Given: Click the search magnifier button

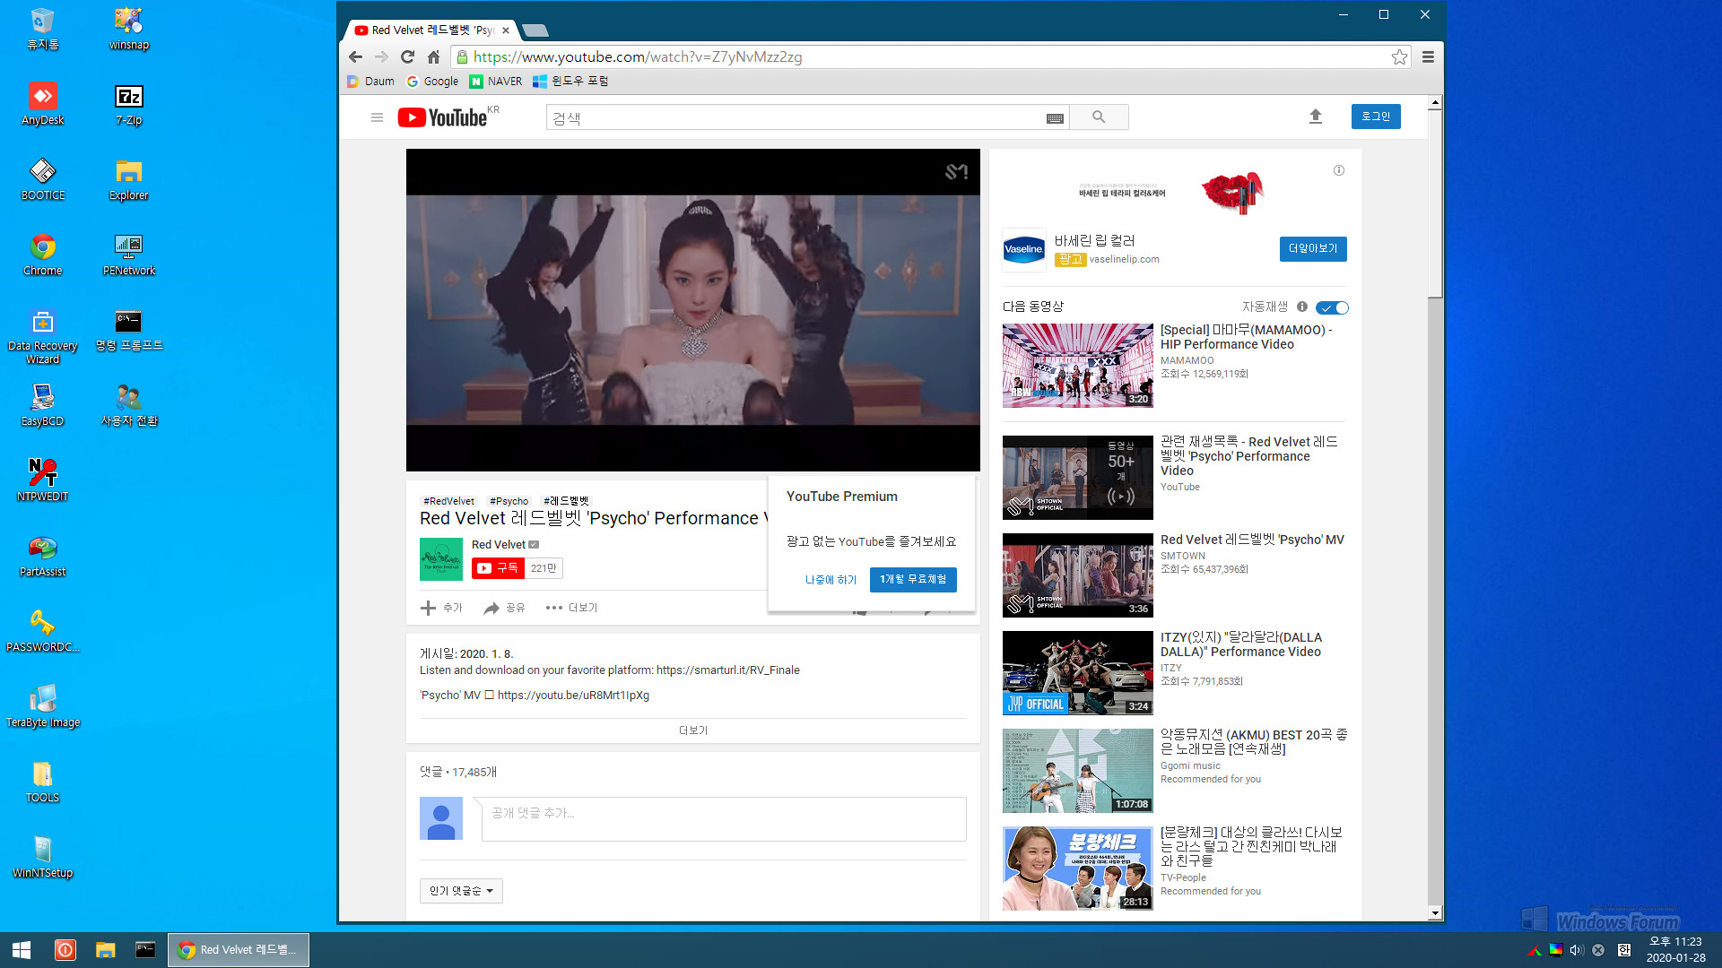Looking at the screenshot, I should (x=1099, y=117).
